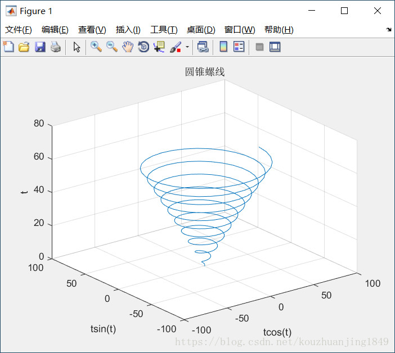The height and width of the screenshot is (353, 395).
Task: Print the figure using the printer icon
Action: (x=56, y=47)
